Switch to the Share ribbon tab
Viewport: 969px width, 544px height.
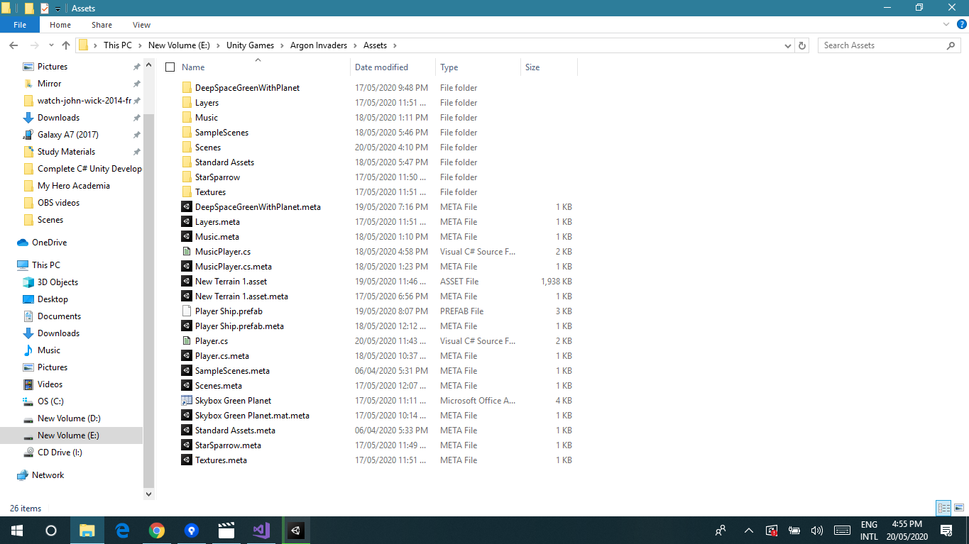(102, 25)
